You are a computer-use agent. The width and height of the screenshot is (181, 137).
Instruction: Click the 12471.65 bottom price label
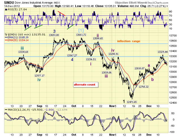click(132, 102)
